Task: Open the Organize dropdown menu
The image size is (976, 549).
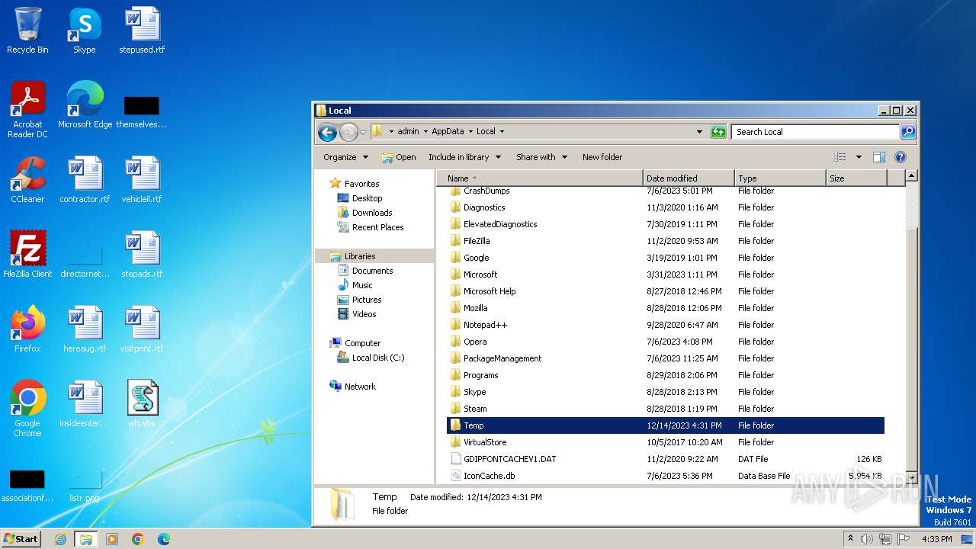Action: pos(345,157)
